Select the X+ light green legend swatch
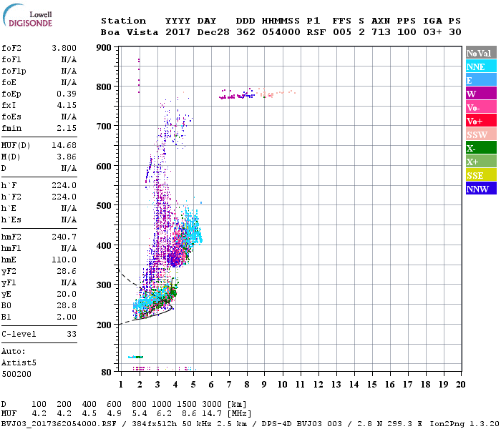This screenshot has height=429, width=501. click(481, 161)
